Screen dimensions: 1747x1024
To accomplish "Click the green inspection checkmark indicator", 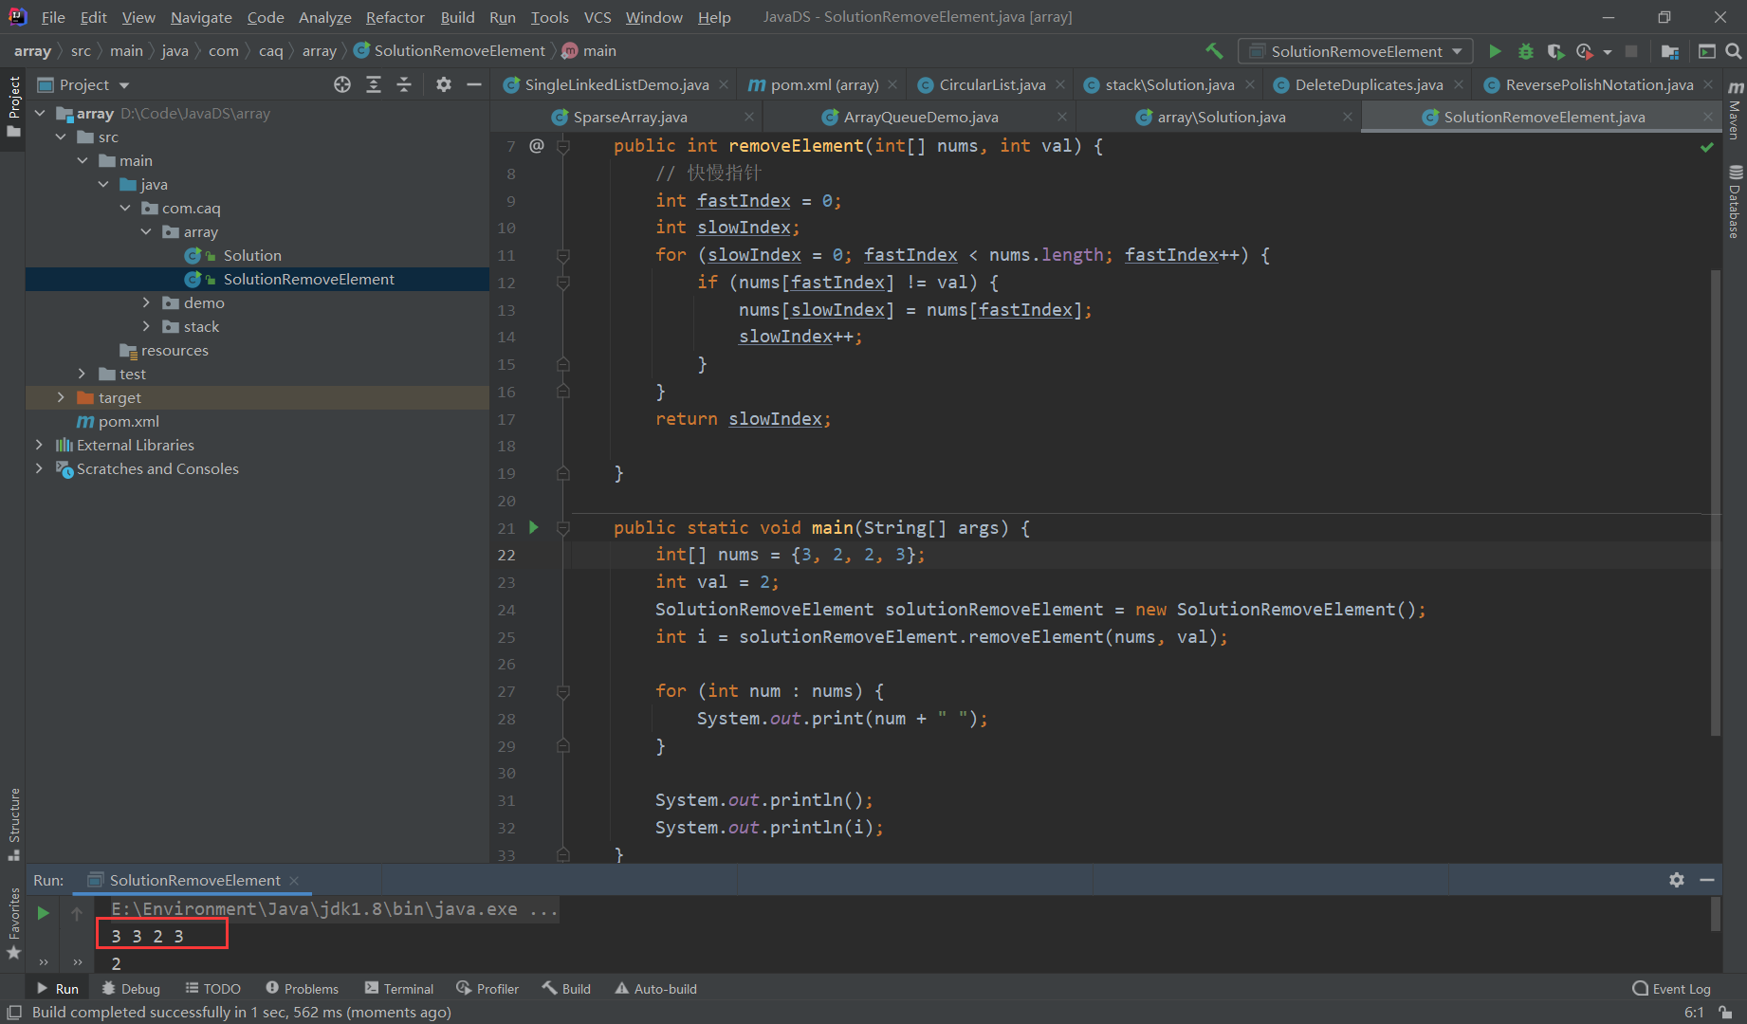I will pos(1707,147).
